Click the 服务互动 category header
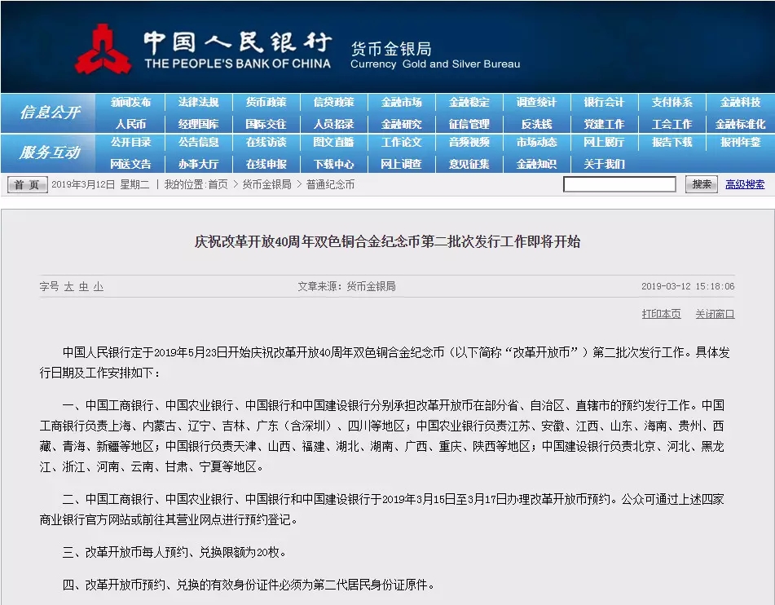775x605 pixels. click(x=50, y=152)
